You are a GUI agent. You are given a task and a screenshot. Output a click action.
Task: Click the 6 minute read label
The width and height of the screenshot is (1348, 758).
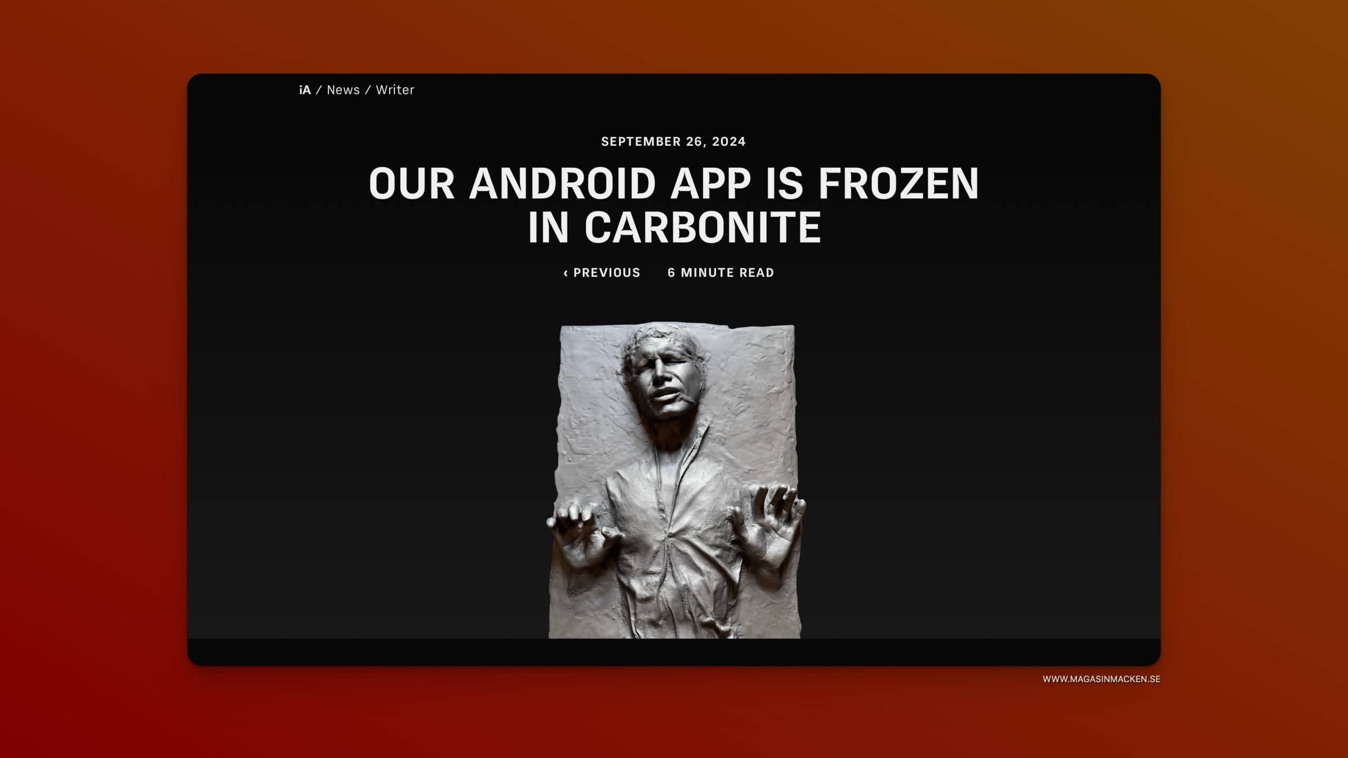[x=721, y=273]
